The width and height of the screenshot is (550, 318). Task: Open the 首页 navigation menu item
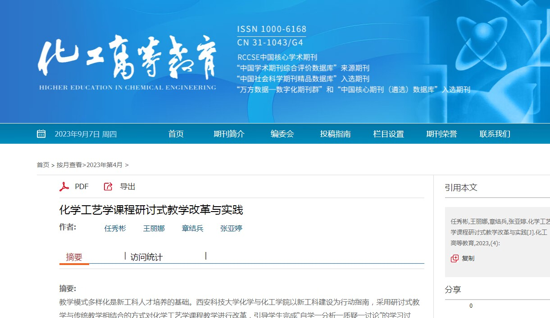[x=176, y=134]
